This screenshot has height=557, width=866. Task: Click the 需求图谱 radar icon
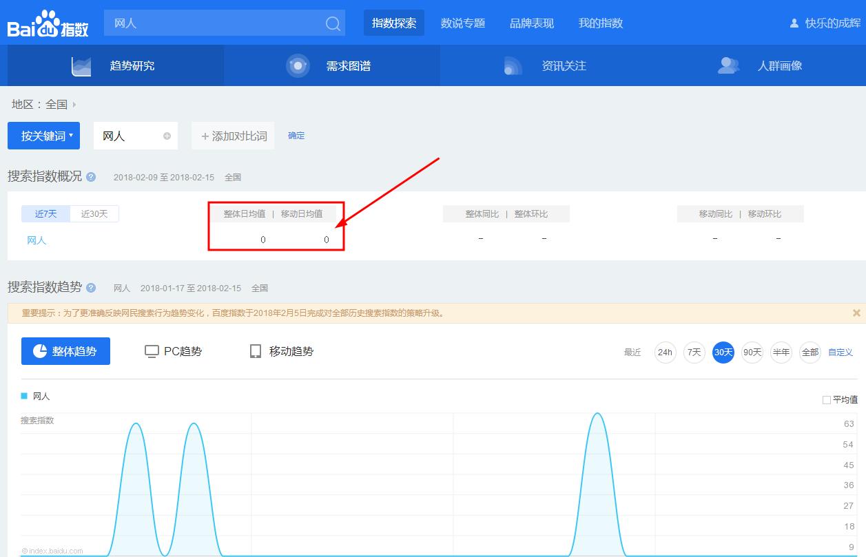pos(298,65)
